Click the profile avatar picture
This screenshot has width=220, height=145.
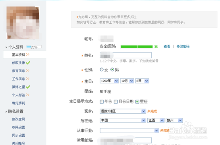[23, 23]
